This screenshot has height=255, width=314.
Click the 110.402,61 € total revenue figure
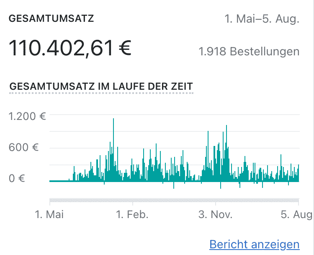point(70,48)
